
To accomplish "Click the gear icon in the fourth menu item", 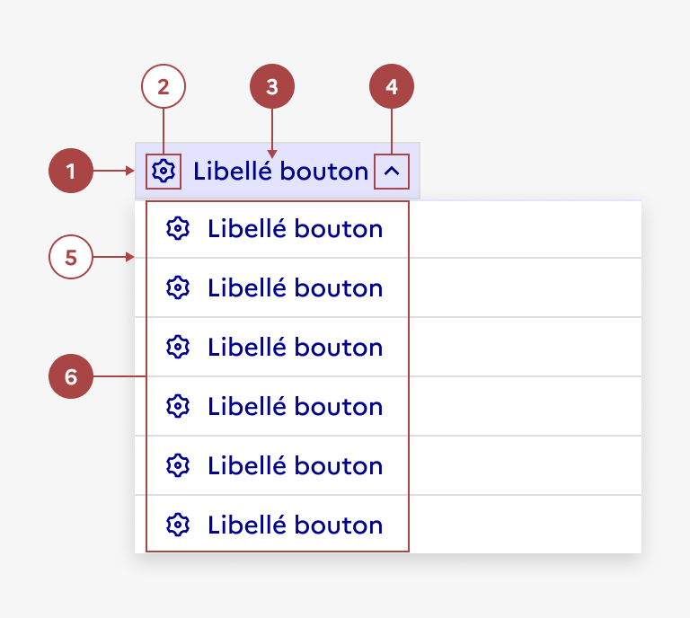I will tap(178, 407).
